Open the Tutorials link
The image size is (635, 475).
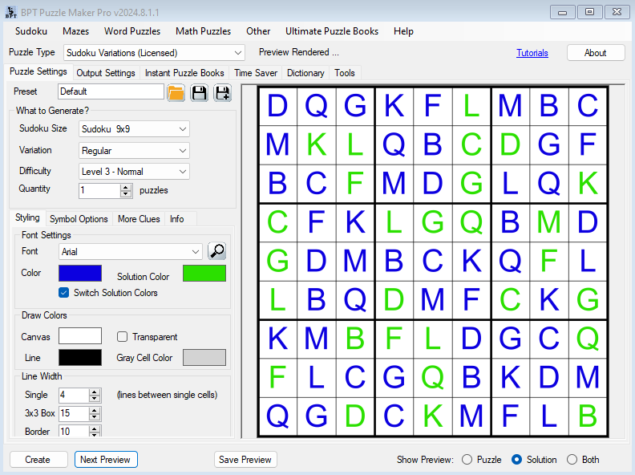tap(532, 53)
